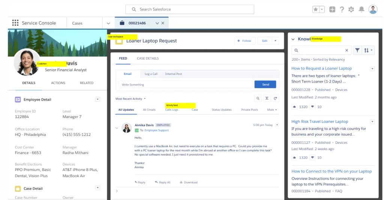Select the All Updates feed filter

click(x=126, y=110)
